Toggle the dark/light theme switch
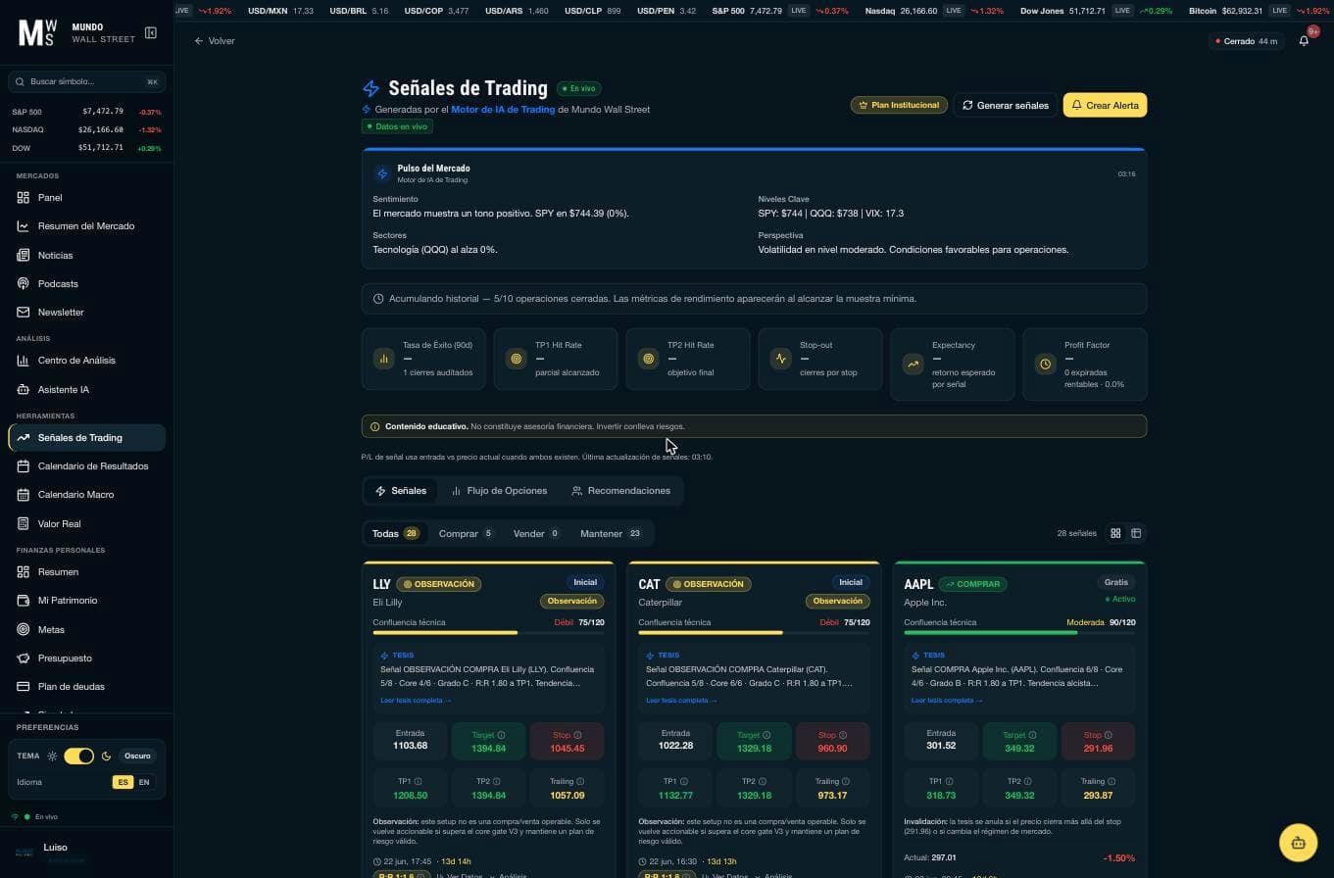The height and width of the screenshot is (878, 1334). [x=78, y=756]
